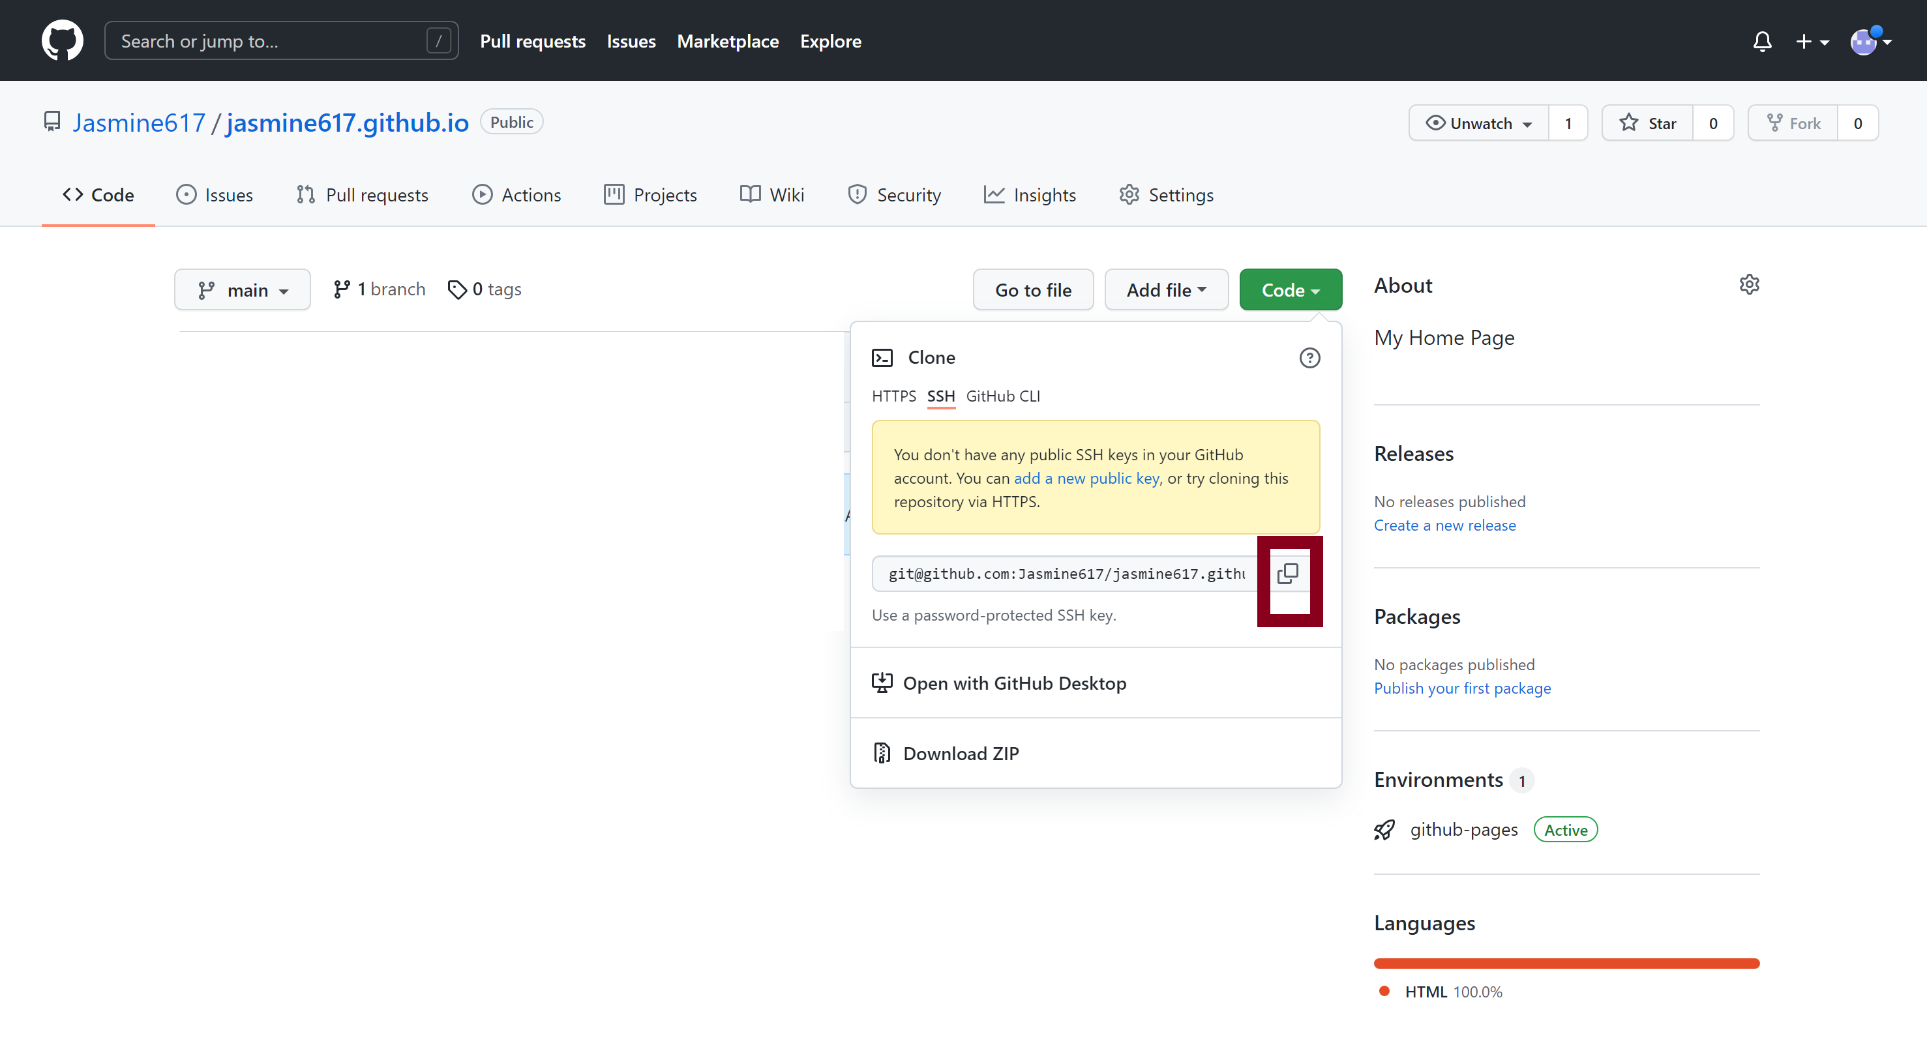Click the About section settings gear icon
The height and width of the screenshot is (1060, 1927).
(1748, 285)
